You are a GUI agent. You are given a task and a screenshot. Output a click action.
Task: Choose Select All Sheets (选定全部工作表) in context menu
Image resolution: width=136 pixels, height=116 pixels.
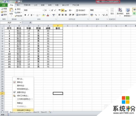pyautogui.click(x=23, y=110)
